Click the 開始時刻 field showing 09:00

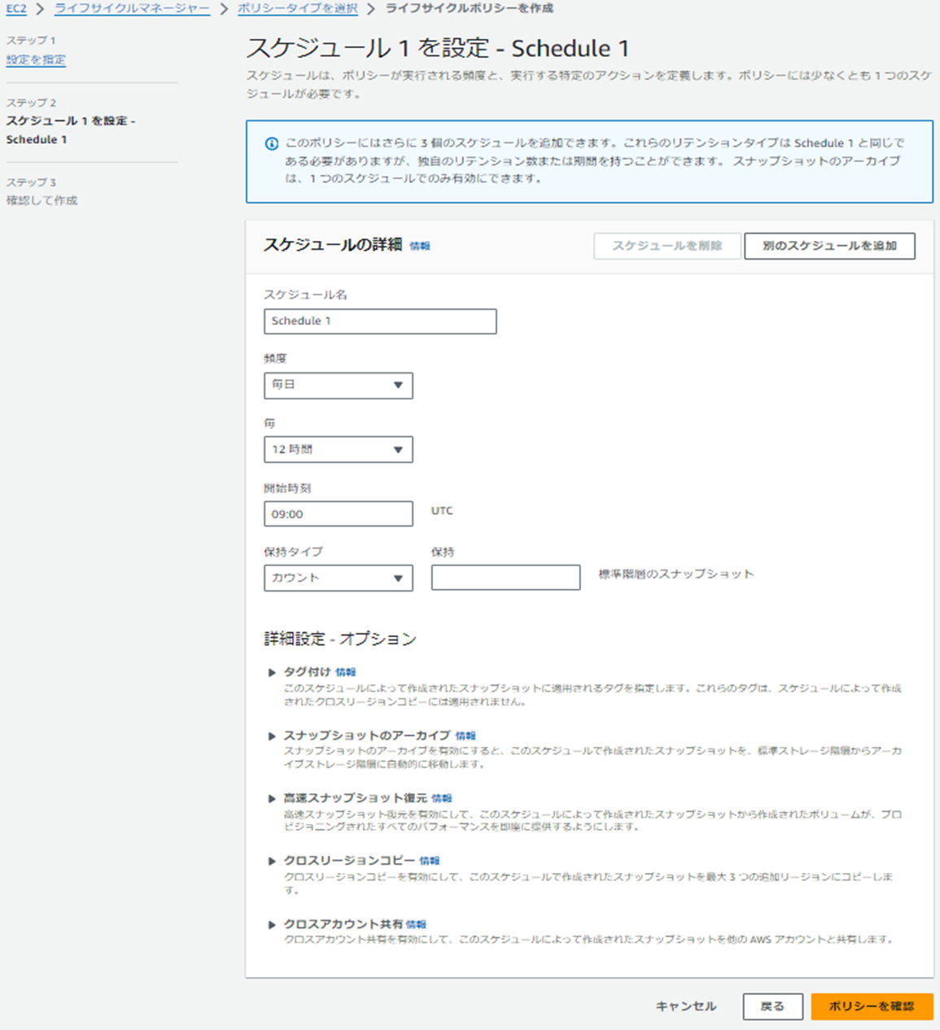pos(338,514)
